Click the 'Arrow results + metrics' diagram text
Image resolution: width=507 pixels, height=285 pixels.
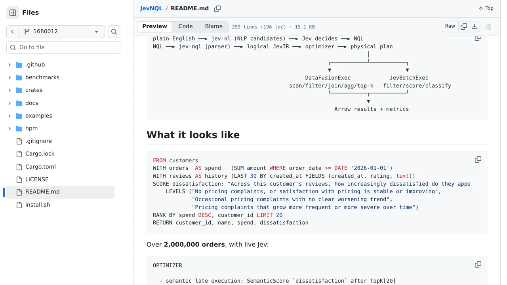click(372, 109)
